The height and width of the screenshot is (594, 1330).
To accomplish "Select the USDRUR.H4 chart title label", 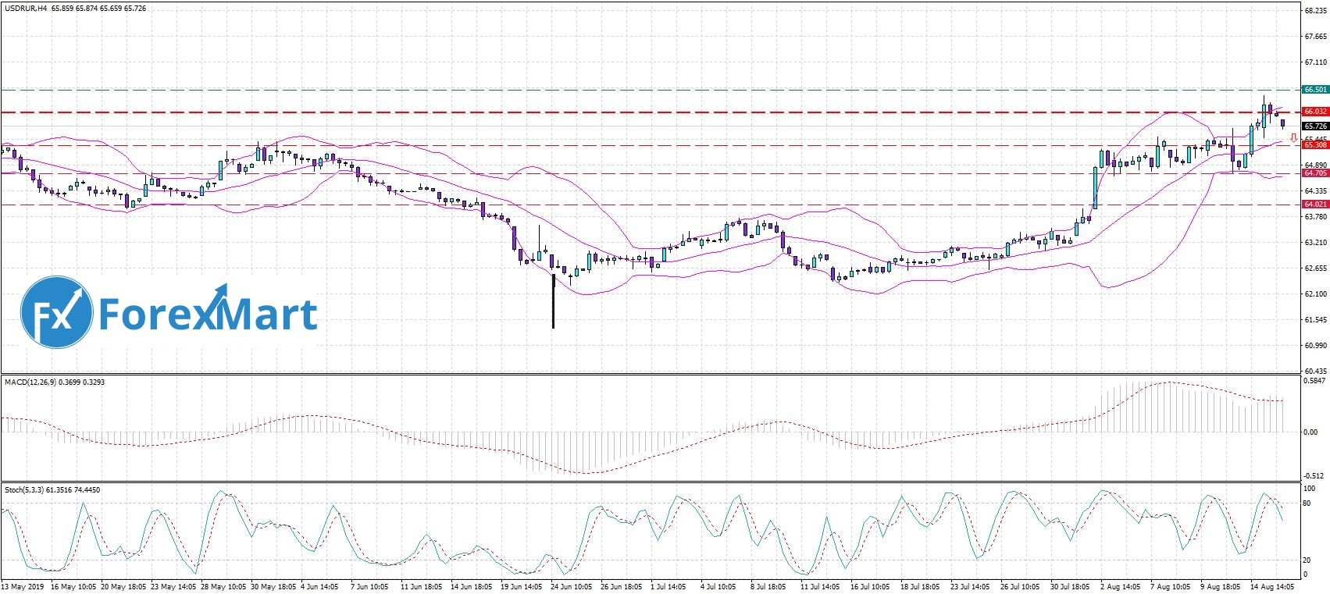I will 25,9.
